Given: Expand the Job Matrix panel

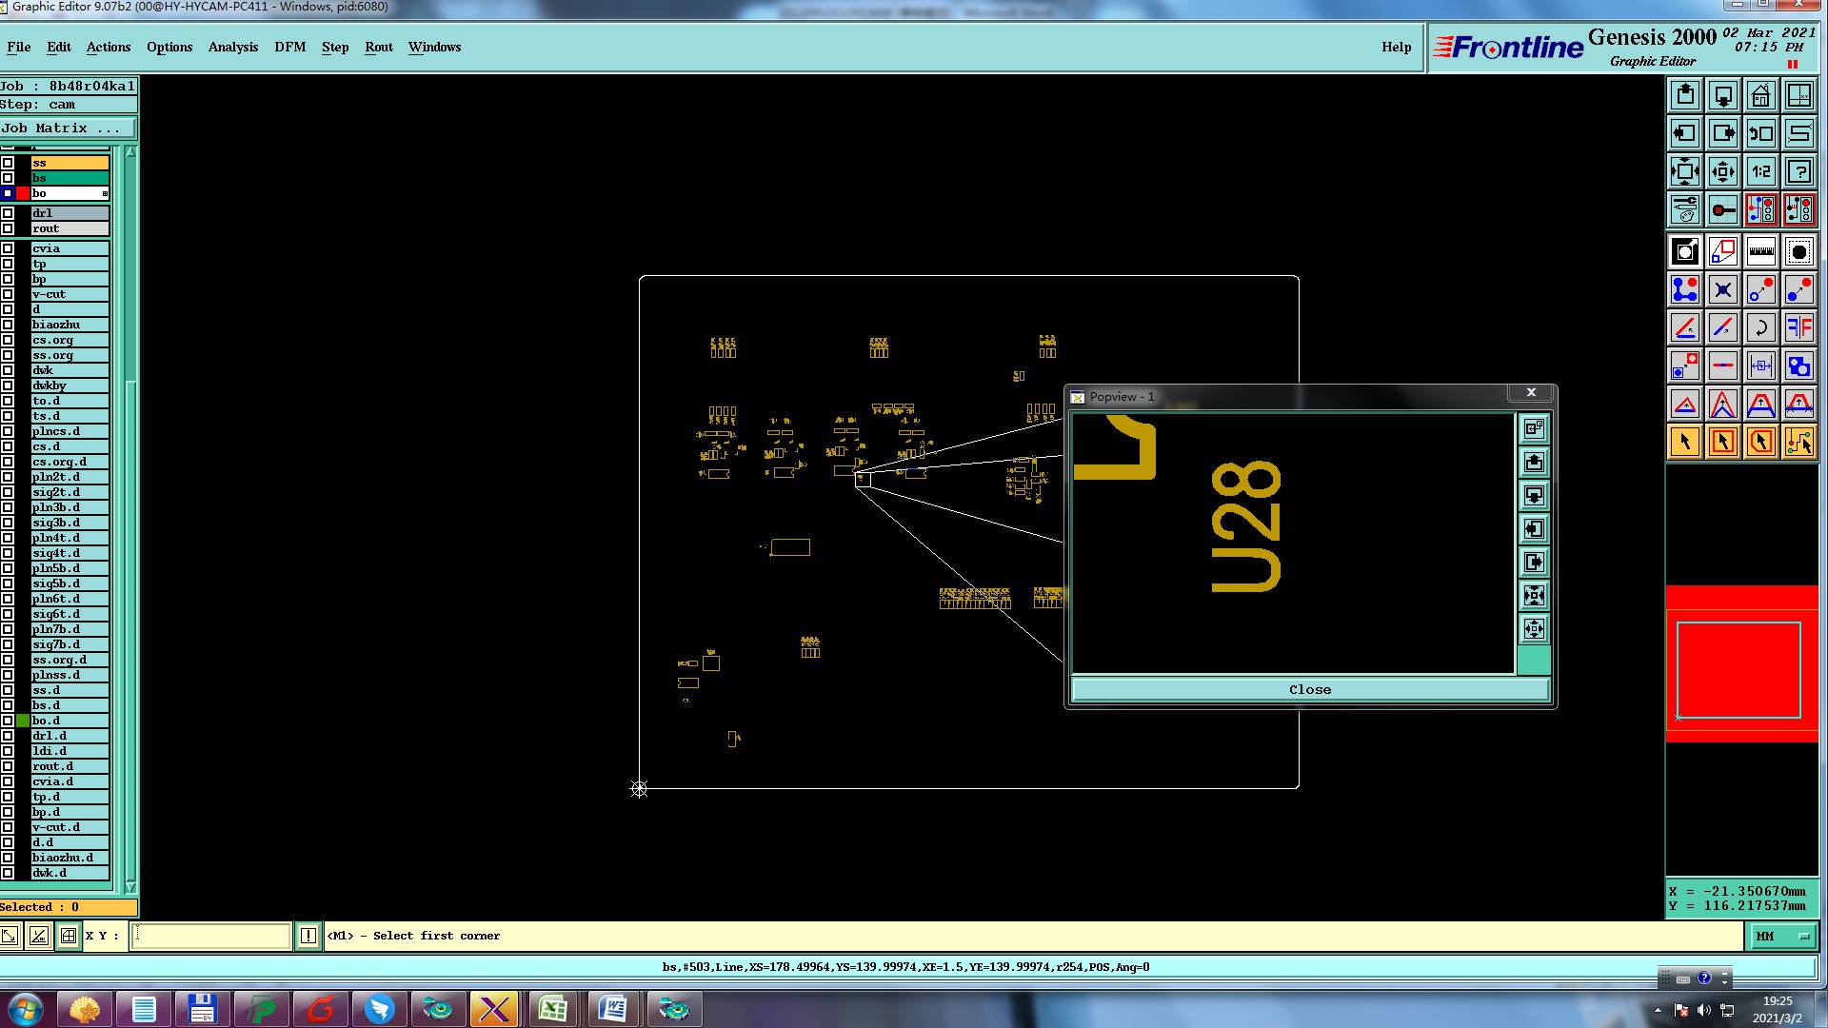Looking at the screenshot, I should coord(68,128).
